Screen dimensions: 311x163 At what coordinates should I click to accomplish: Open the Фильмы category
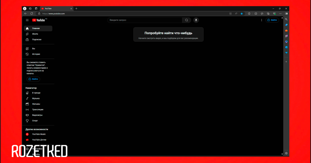coord(38,104)
